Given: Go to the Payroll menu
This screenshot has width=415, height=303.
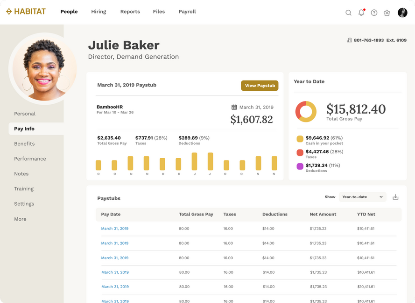Looking at the screenshot, I should [x=187, y=12].
